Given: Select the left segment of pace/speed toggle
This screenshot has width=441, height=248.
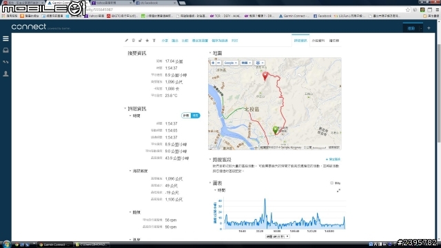Looking at the screenshot, I should tap(186, 116).
